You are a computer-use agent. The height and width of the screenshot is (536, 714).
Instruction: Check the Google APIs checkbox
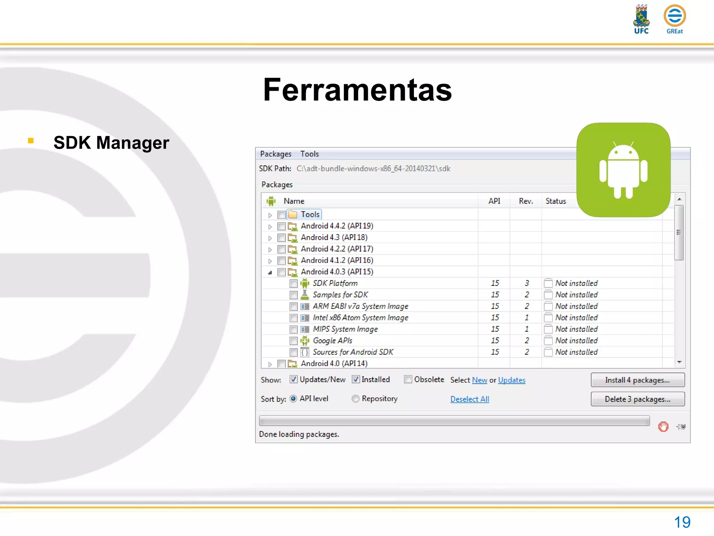click(294, 341)
